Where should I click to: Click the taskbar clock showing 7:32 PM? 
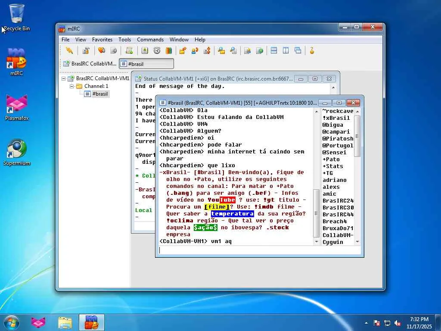pos(419,323)
